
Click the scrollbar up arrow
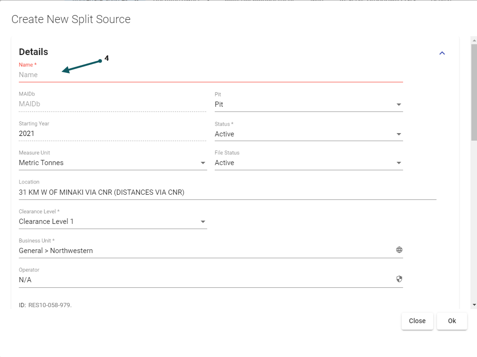point(474,40)
